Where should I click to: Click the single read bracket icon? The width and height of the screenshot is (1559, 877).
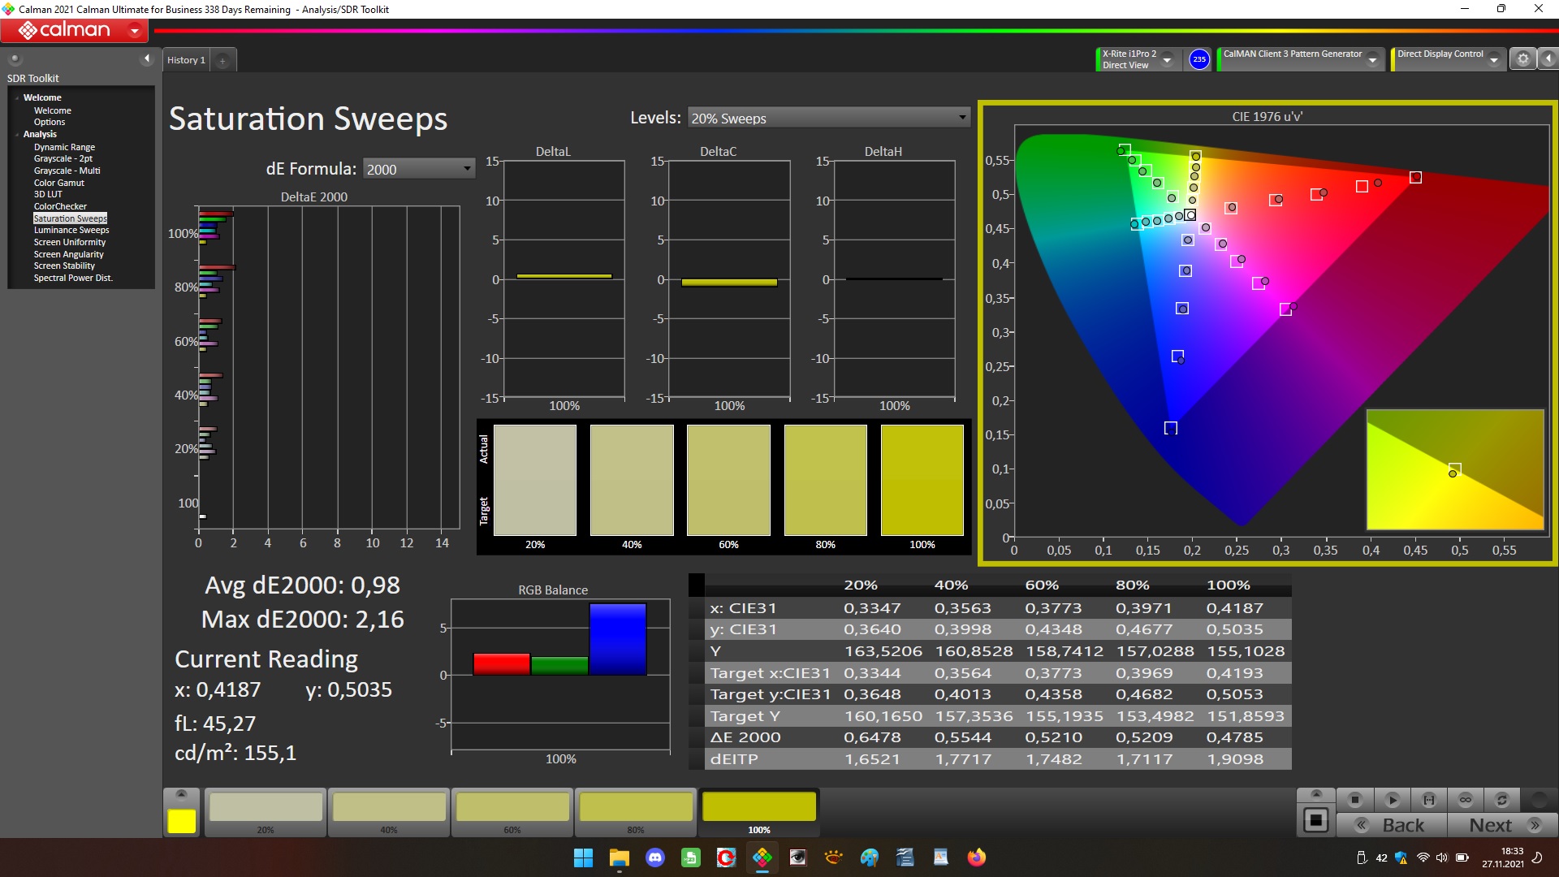[x=1429, y=800]
